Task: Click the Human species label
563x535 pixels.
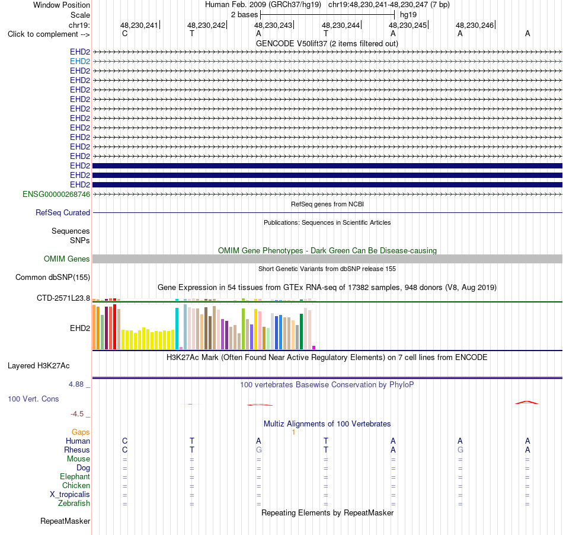Action: [x=78, y=441]
